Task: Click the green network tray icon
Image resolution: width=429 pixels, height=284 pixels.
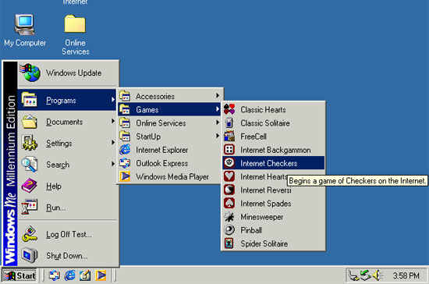Action: coord(366,275)
